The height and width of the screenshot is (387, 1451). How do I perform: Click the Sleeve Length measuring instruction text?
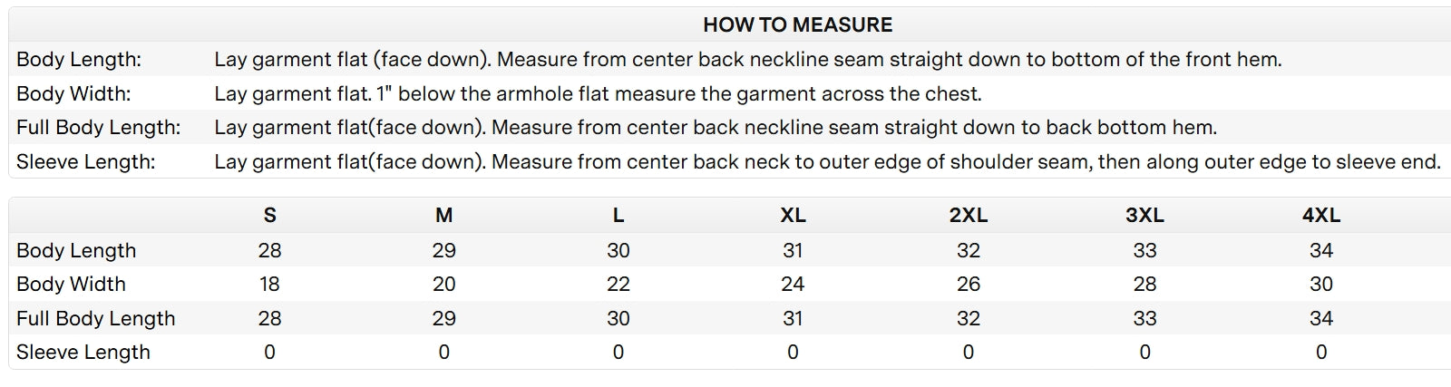click(x=826, y=162)
